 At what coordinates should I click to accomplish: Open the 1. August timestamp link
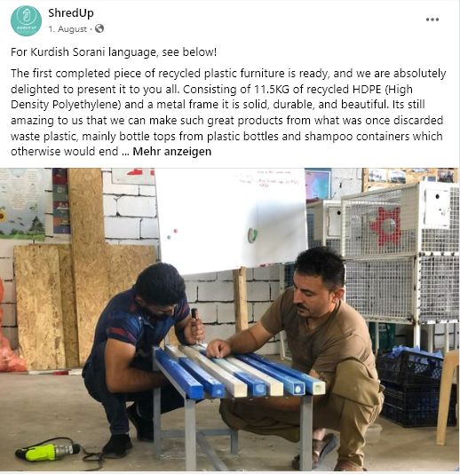click(x=67, y=29)
